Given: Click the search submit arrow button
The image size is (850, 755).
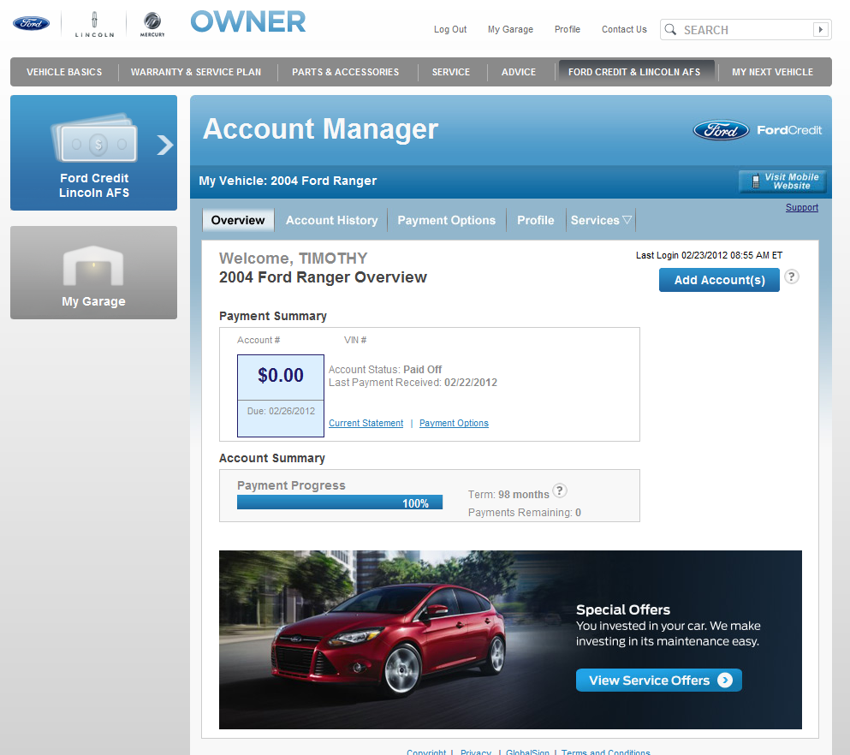Looking at the screenshot, I should 821,29.
